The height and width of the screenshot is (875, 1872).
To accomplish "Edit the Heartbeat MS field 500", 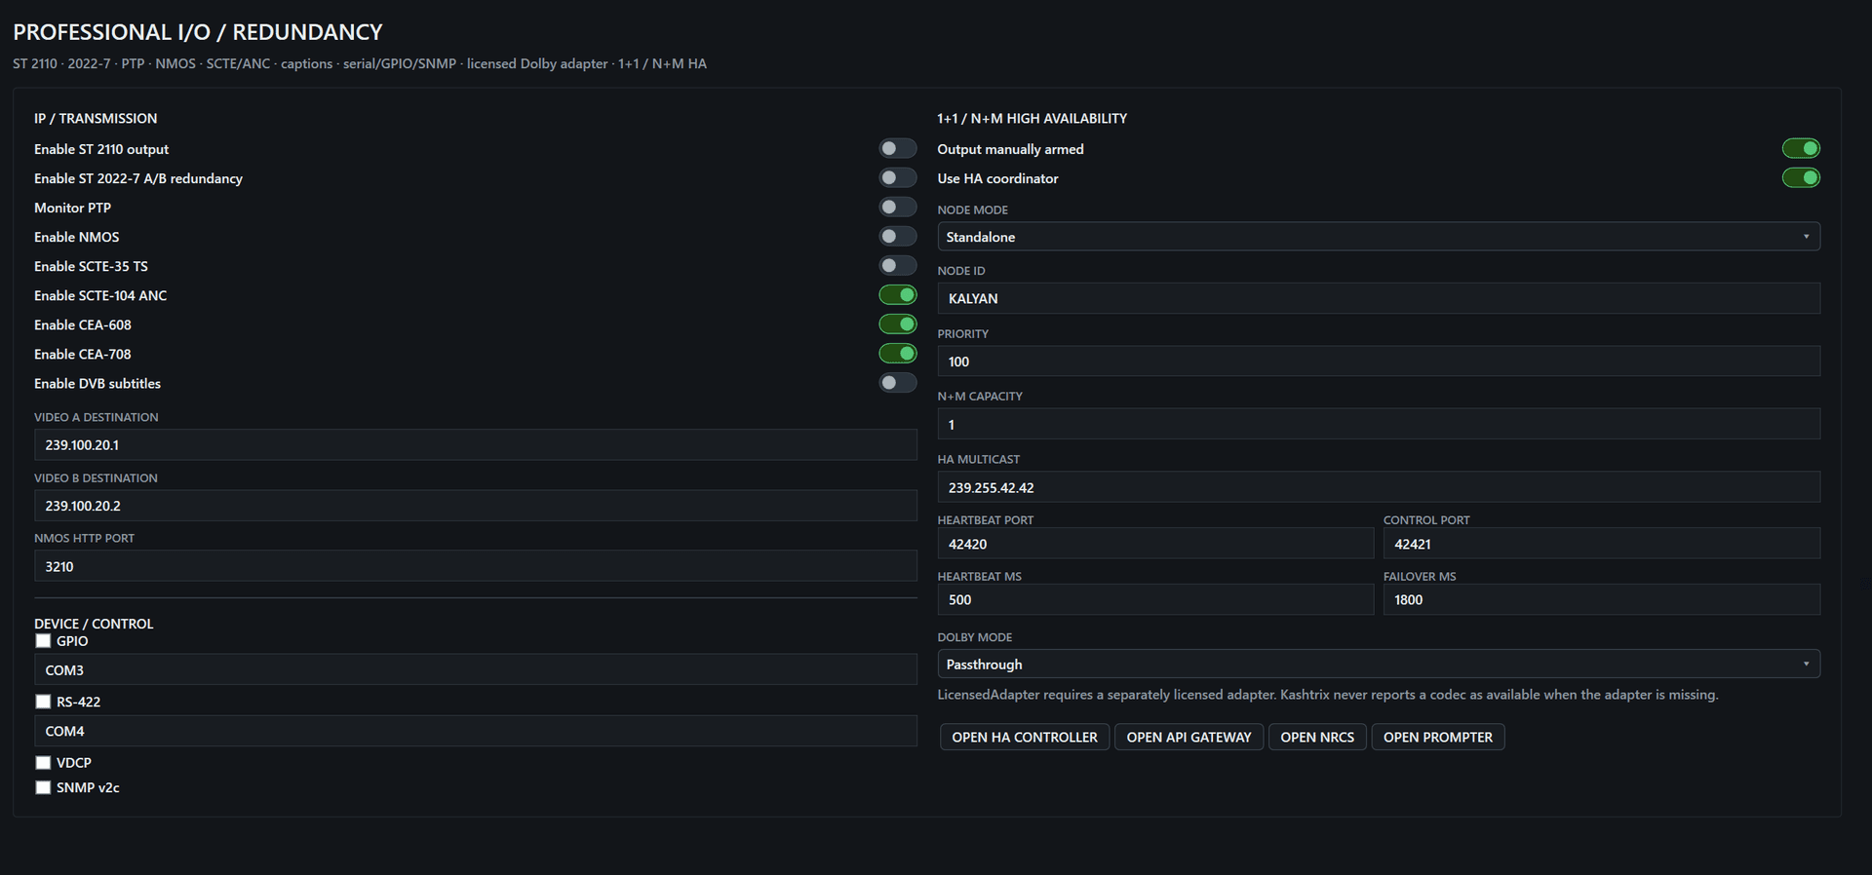I will [x=1155, y=599].
